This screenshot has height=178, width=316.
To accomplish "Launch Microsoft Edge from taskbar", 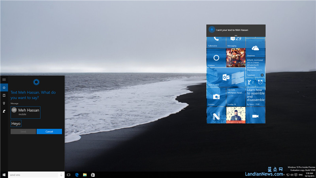I will point(77,175).
